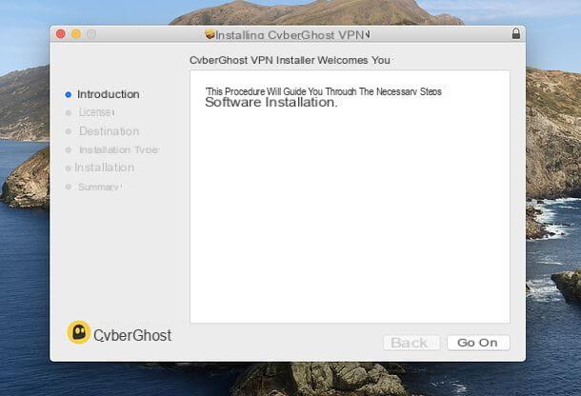This screenshot has height=396, width=581.
Task: Click the lock icon in the title bar
Action: 516,33
